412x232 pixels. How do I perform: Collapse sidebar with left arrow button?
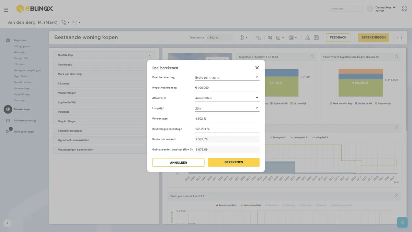(x=8, y=223)
